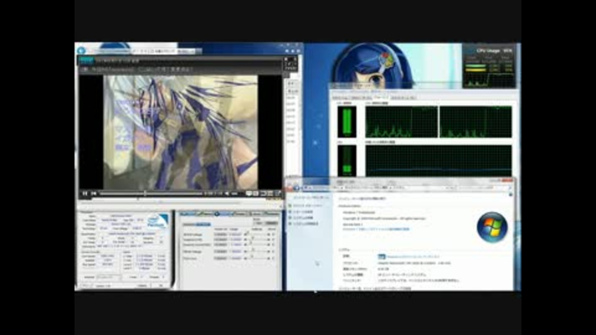This screenshot has width=596, height=335.
Task: Click the Windows Experience Index link
Action: (413, 257)
